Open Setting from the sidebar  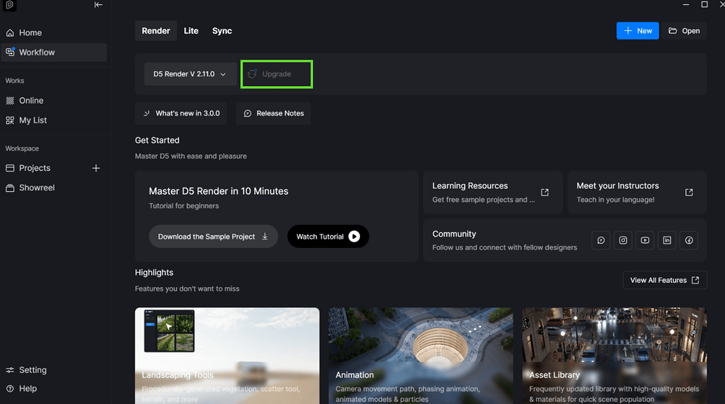(x=32, y=370)
